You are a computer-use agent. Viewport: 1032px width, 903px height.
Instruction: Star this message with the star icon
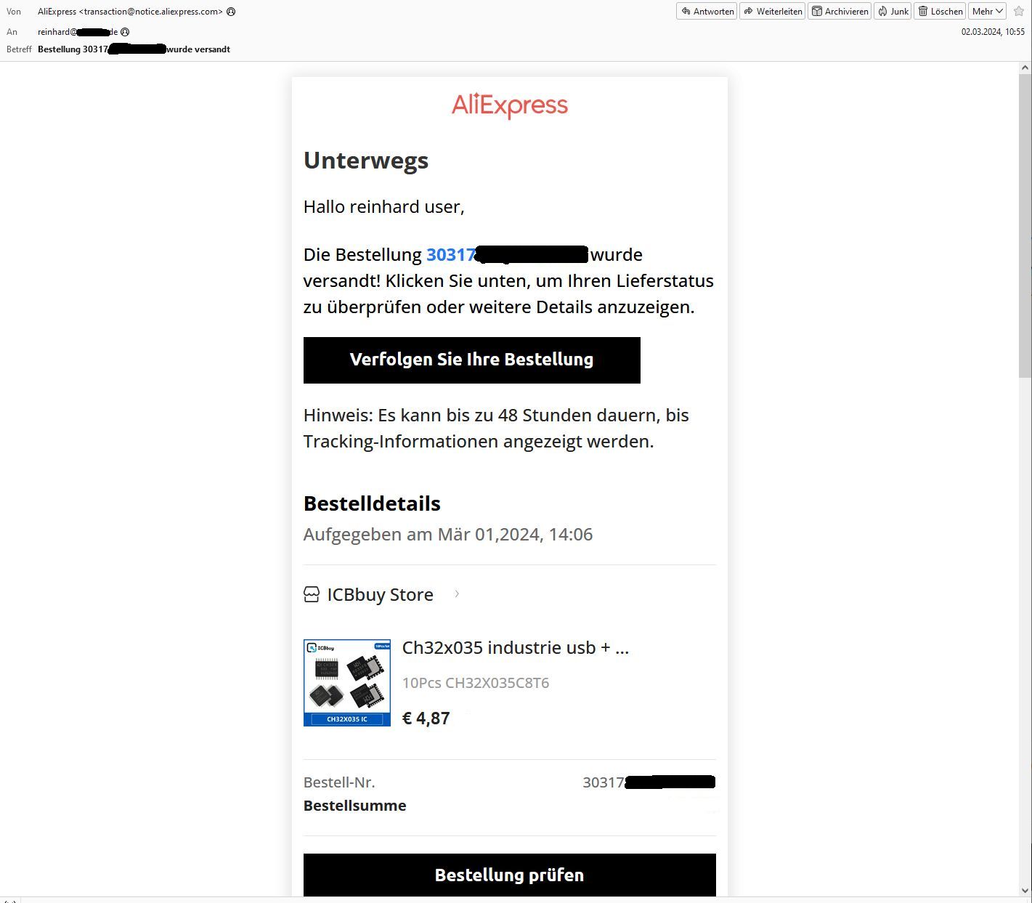(x=1019, y=12)
